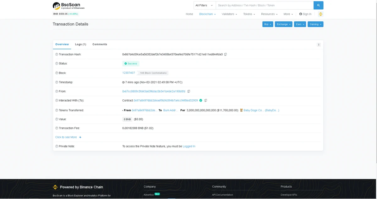This screenshot has width=377, height=199.
Task: Click the clock icon beside timestamp
Action: click(x=123, y=82)
